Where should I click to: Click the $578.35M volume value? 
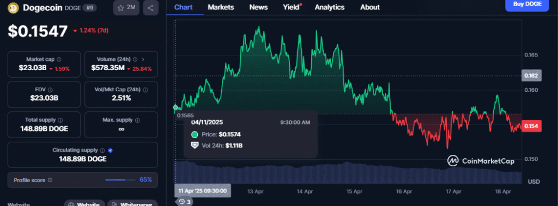tap(108, 68)
